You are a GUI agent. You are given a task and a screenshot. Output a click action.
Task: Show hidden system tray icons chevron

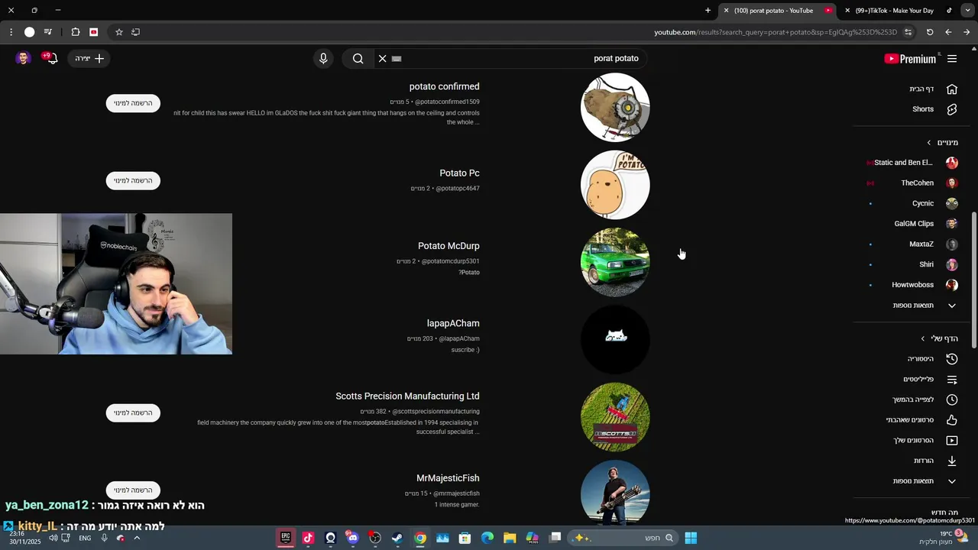coord(137,538)
